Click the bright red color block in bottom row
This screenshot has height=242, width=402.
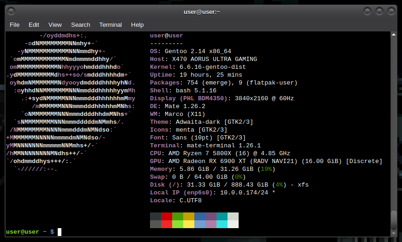tap(167, 224)
